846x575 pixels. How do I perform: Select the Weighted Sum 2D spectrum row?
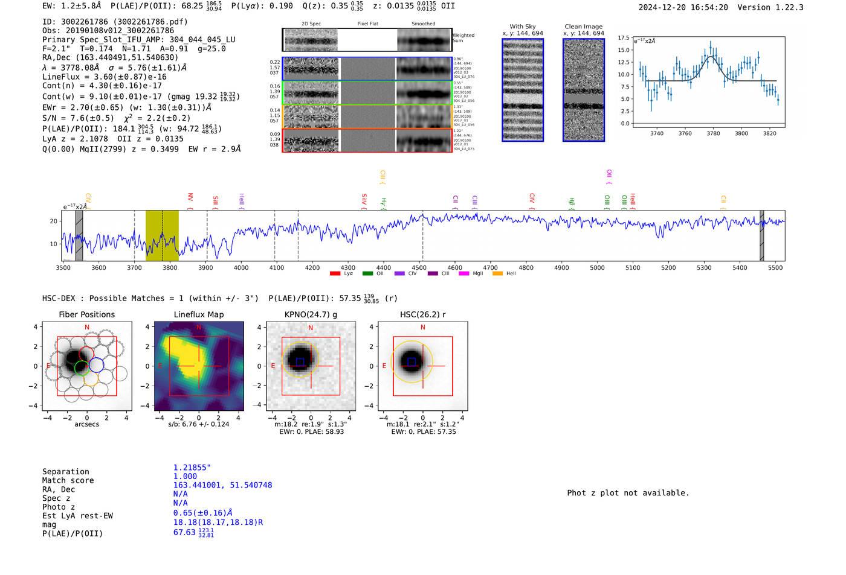(x=367, y=40)
